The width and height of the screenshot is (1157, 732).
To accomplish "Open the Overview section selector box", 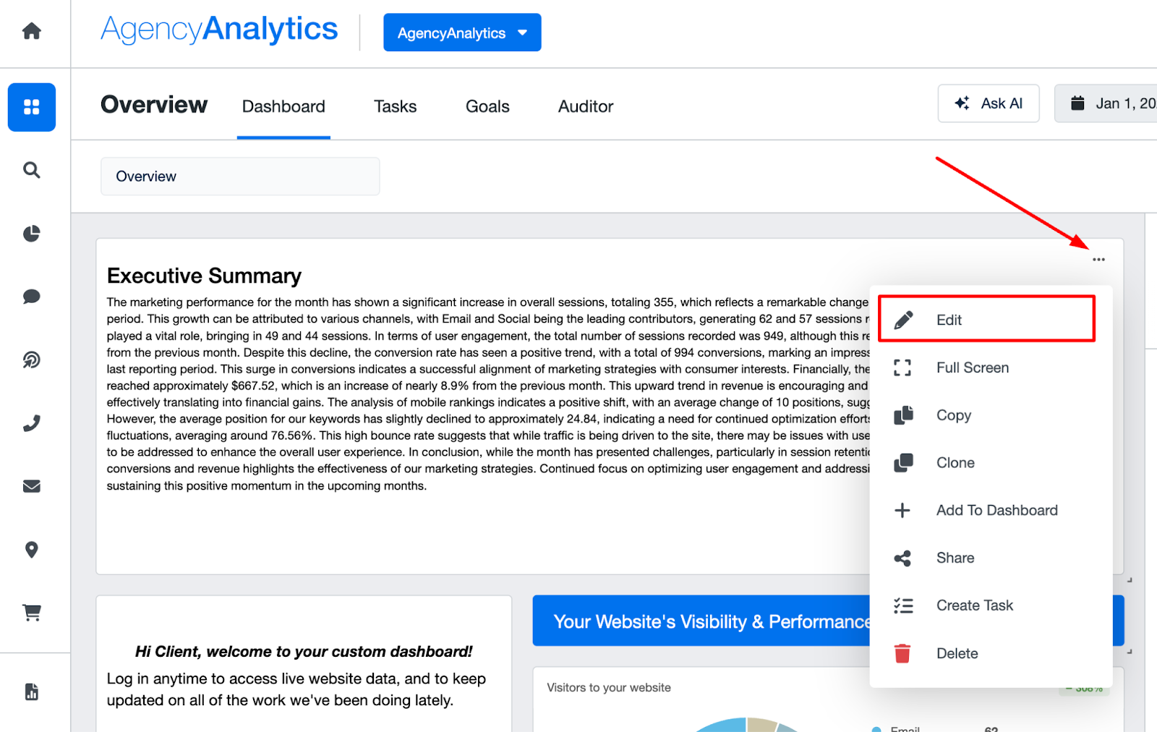I will point(240,176).
